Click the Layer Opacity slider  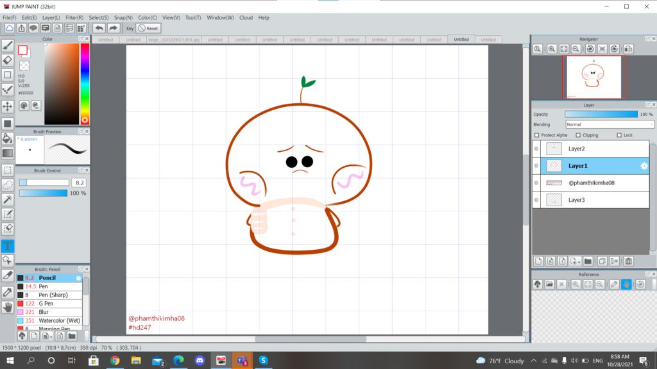click(x=601, y=114)
